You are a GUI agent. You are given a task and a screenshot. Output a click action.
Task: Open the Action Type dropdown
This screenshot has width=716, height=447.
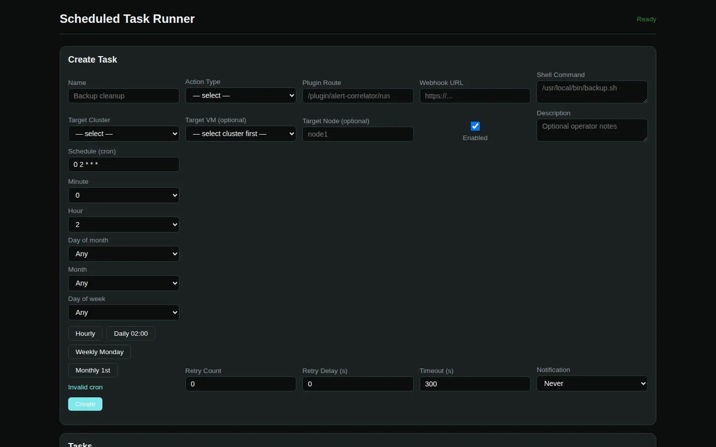[x=241, y=95]
